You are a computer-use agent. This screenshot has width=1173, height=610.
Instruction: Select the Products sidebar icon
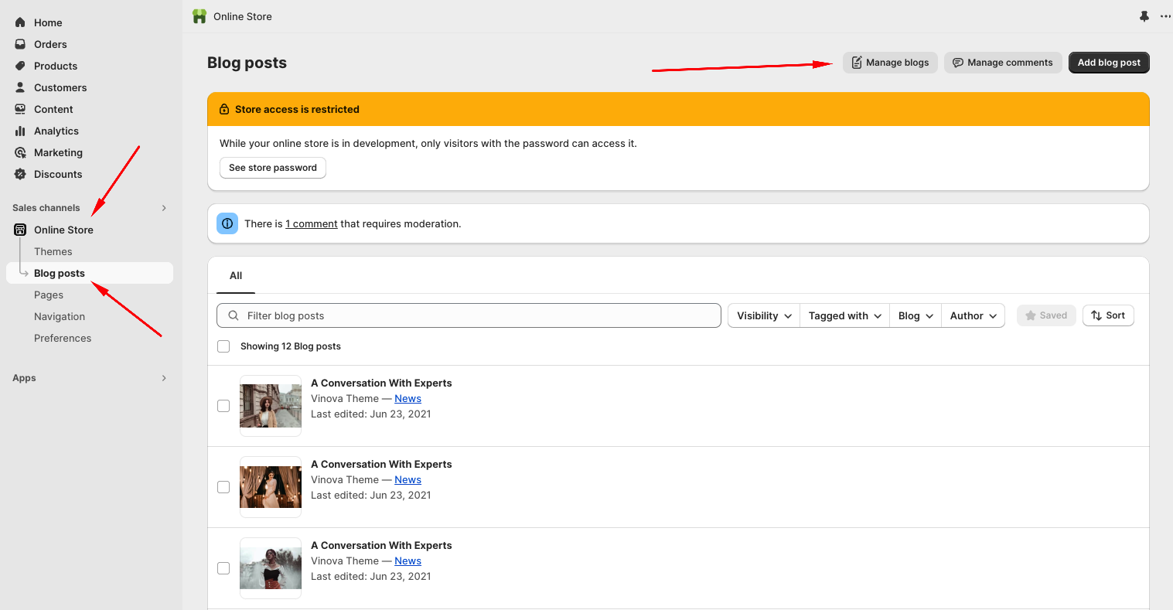point(20,66)
